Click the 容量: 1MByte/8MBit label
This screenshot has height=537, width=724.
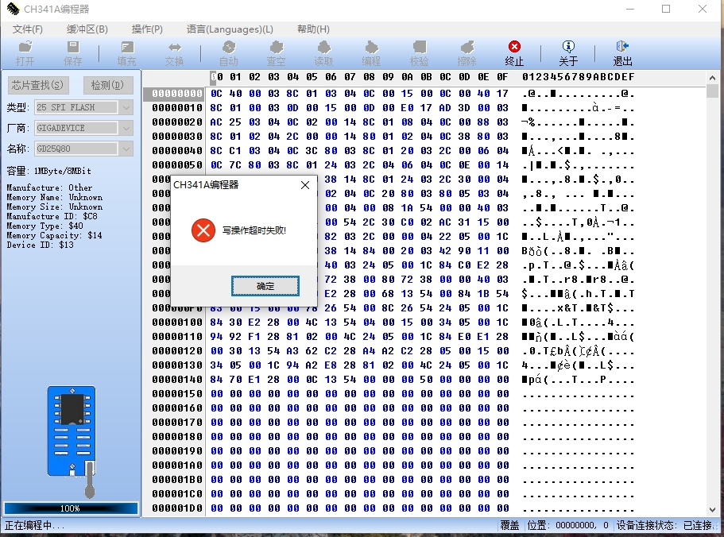pyautogui.click(x=48, y=171)
